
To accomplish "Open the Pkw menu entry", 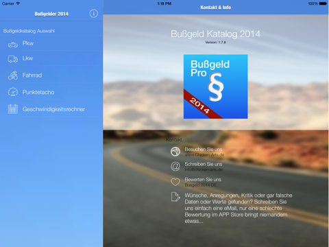I will 51,43.
